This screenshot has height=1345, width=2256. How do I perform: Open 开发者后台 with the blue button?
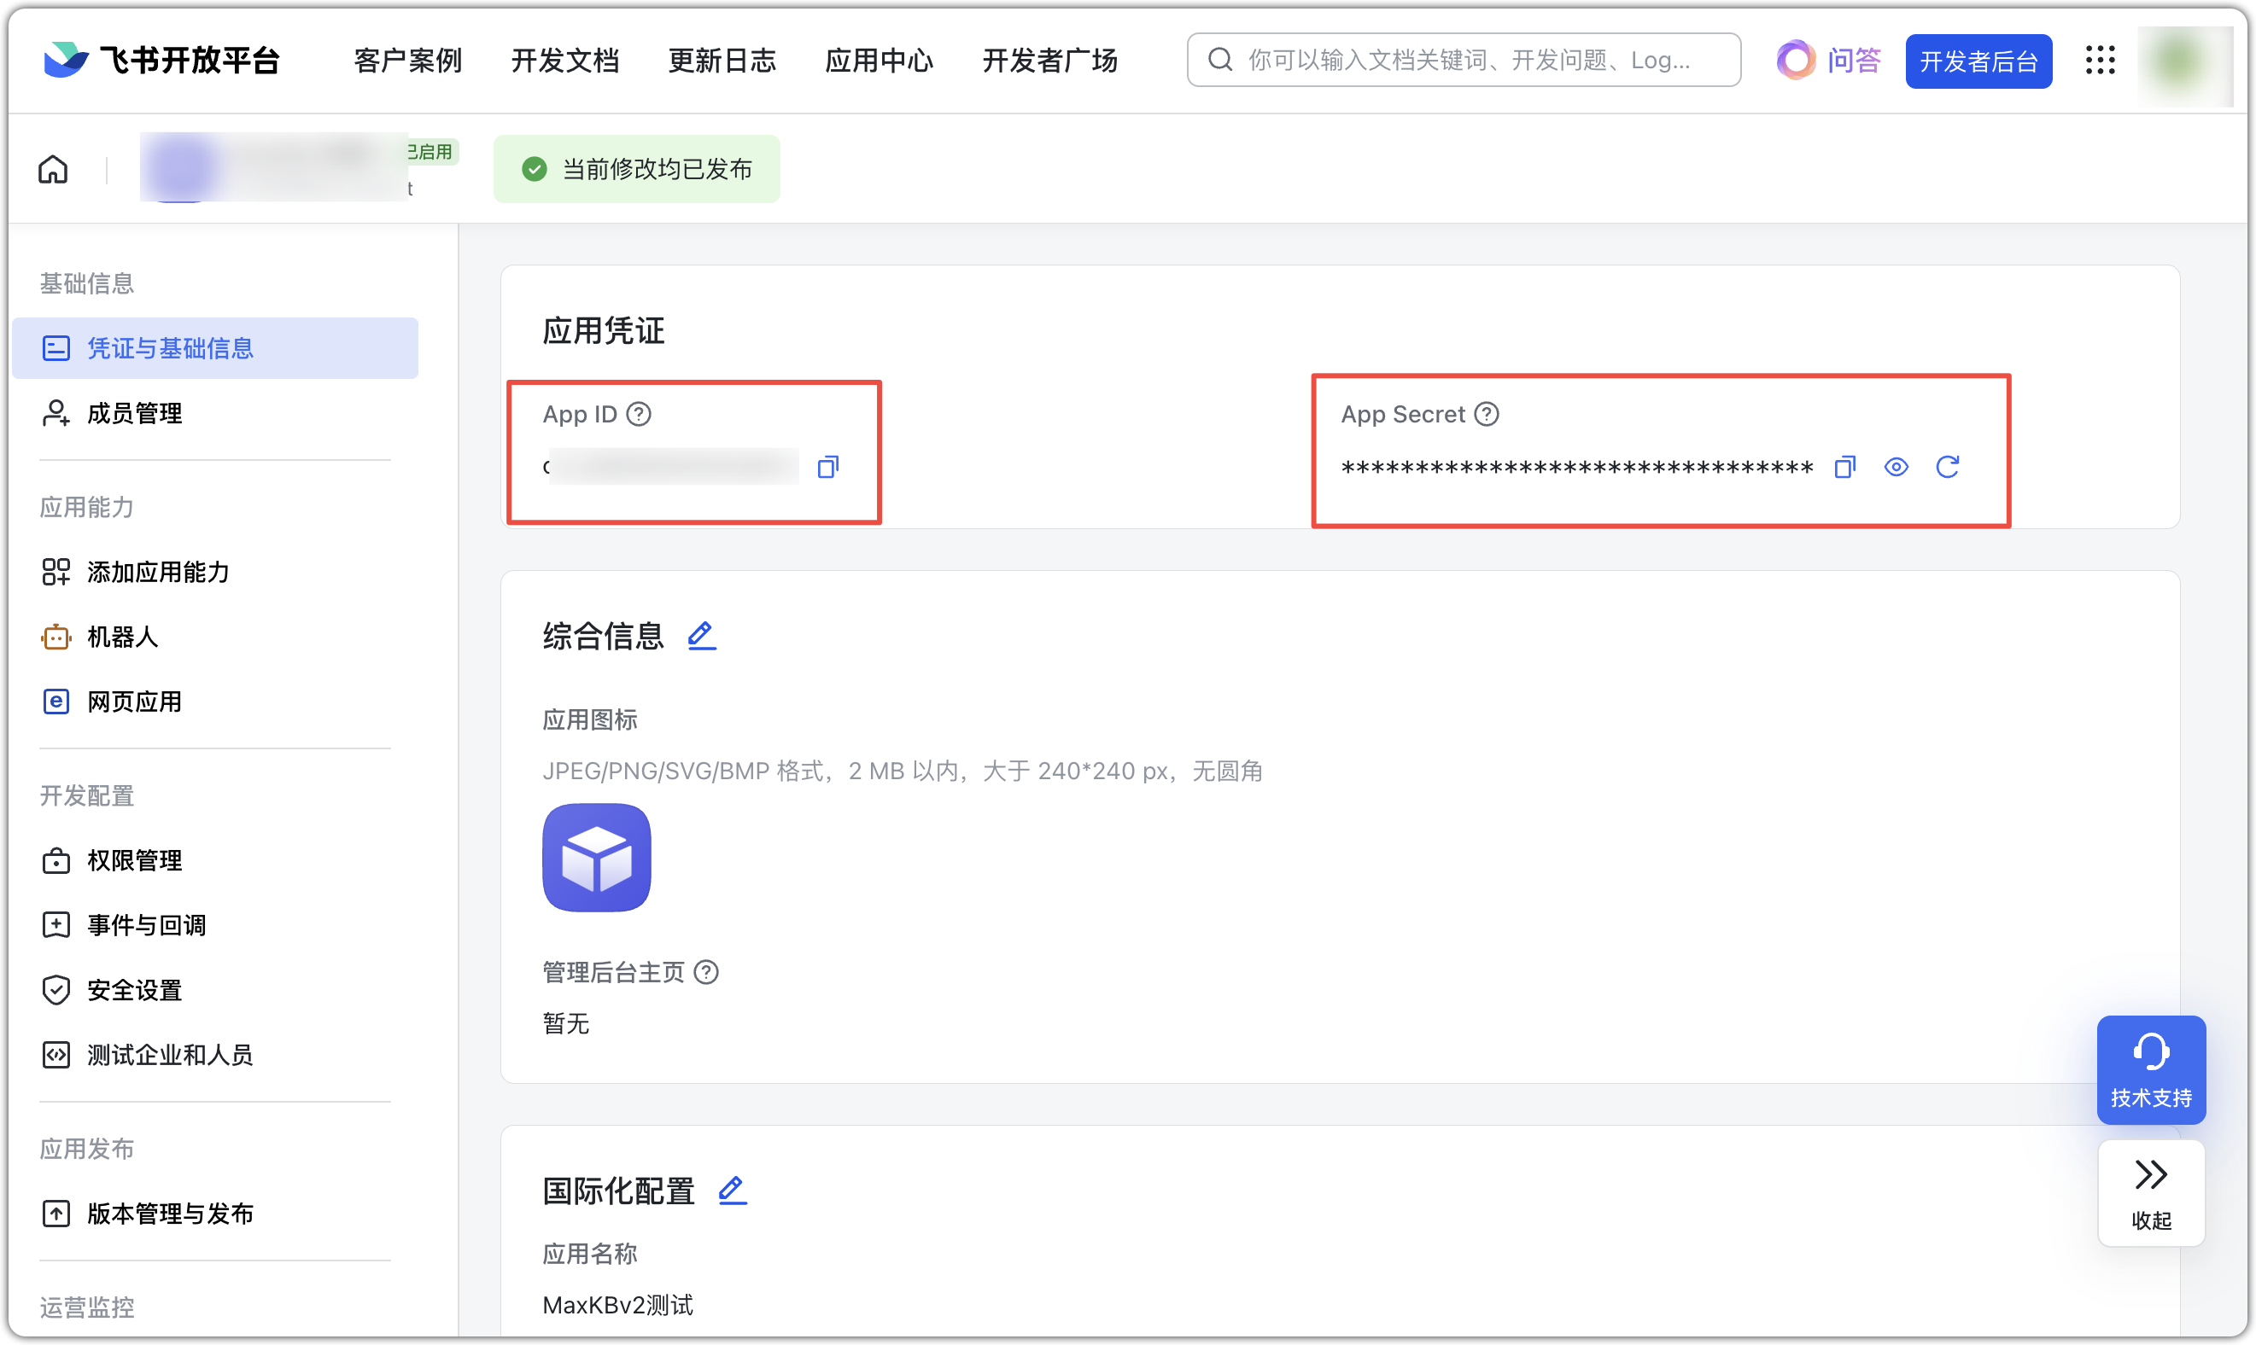click(1978, 60)
